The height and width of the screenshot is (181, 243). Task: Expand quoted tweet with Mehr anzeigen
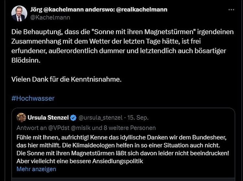[36, 169]
